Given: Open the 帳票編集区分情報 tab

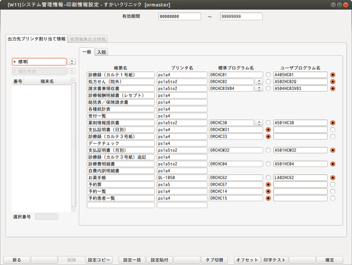Looking at the screenshot, I should coord(88,39).
